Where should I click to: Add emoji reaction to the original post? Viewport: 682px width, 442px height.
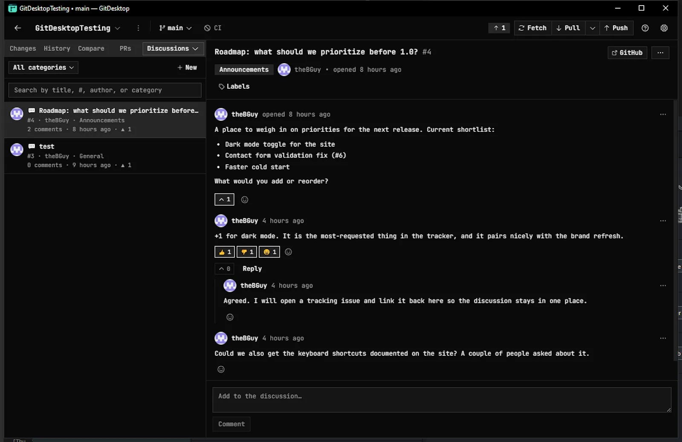pos(245,200)
